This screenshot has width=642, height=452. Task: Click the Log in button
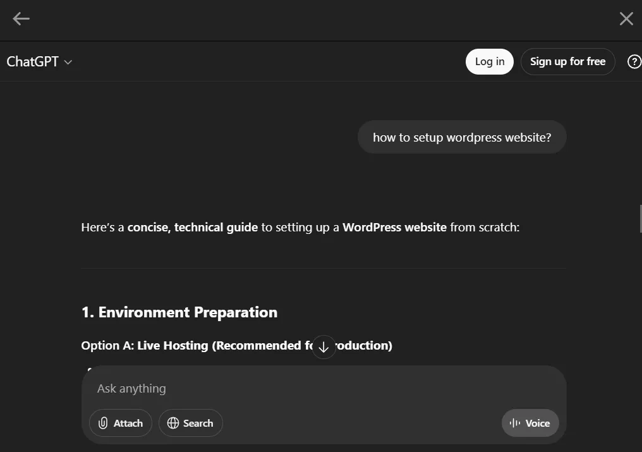[x=490, y=61]
